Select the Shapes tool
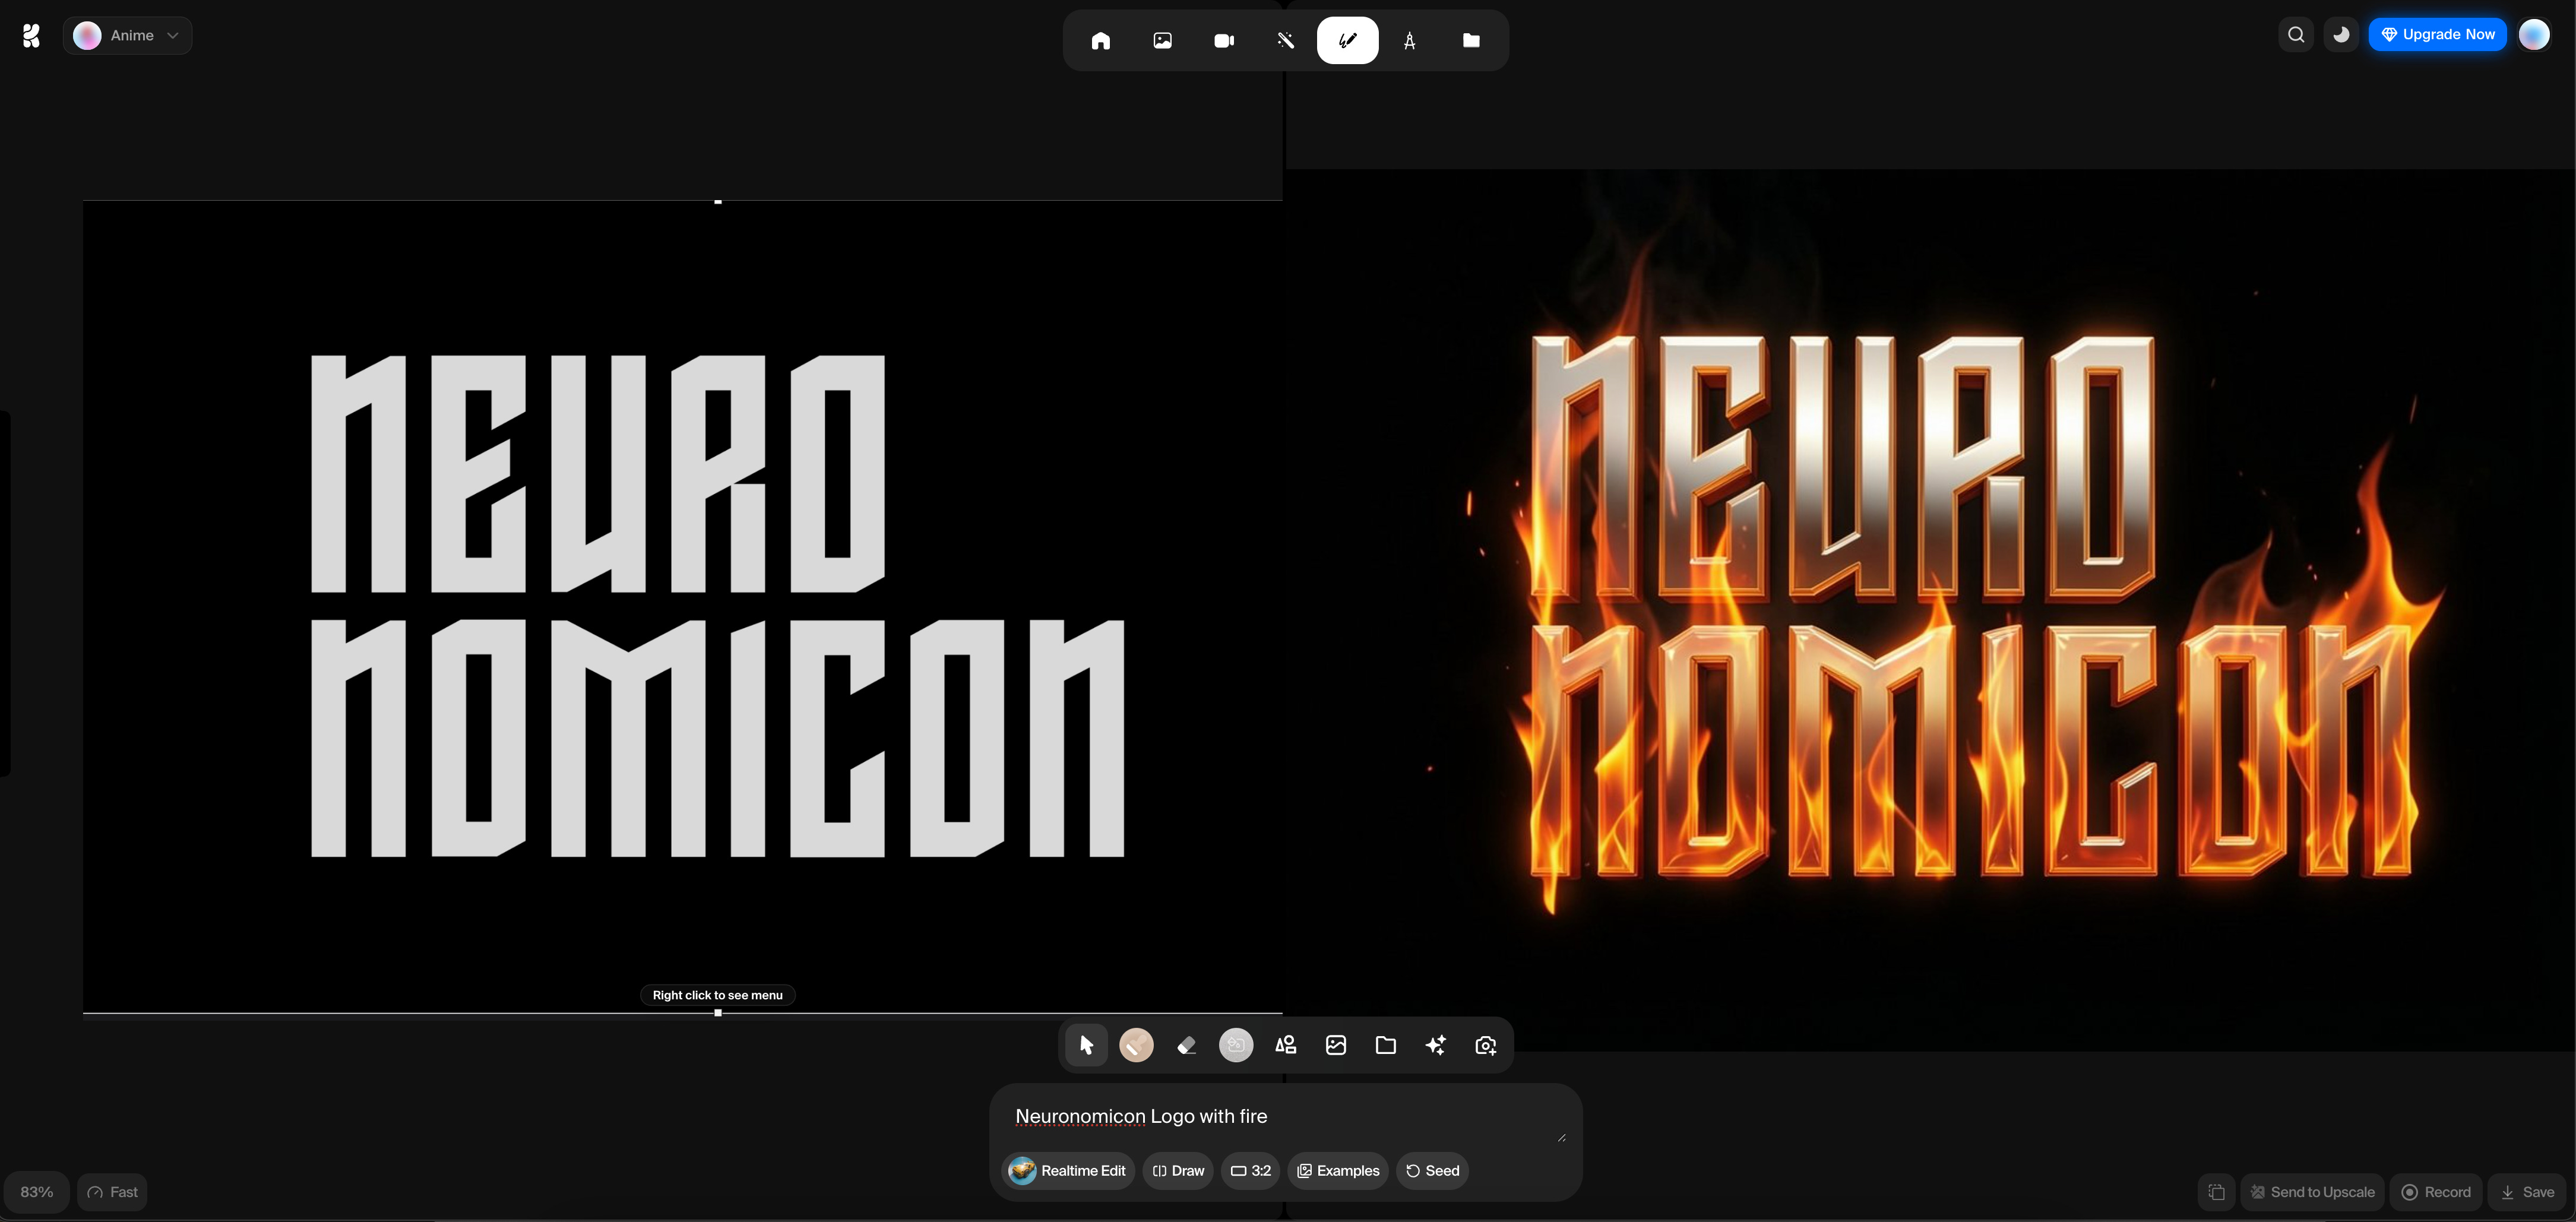Screen dimensions: 2576x1222 click(1285, 1045)
